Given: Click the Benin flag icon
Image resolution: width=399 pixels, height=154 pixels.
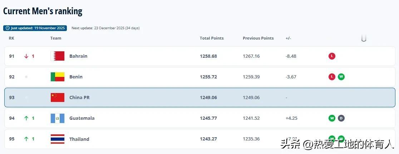Looking at the screenshot, I should [58, 77].
